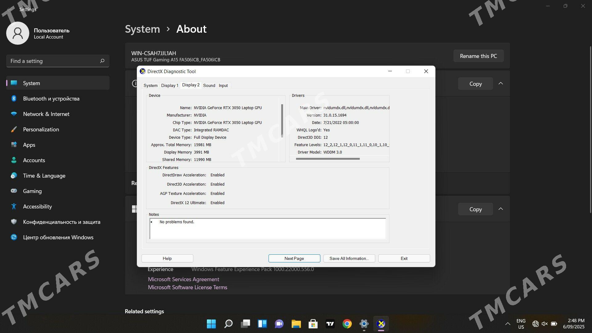Collapse device specifications section chevron
Viewport: 592px width, 333px height.
coord(501,84)
